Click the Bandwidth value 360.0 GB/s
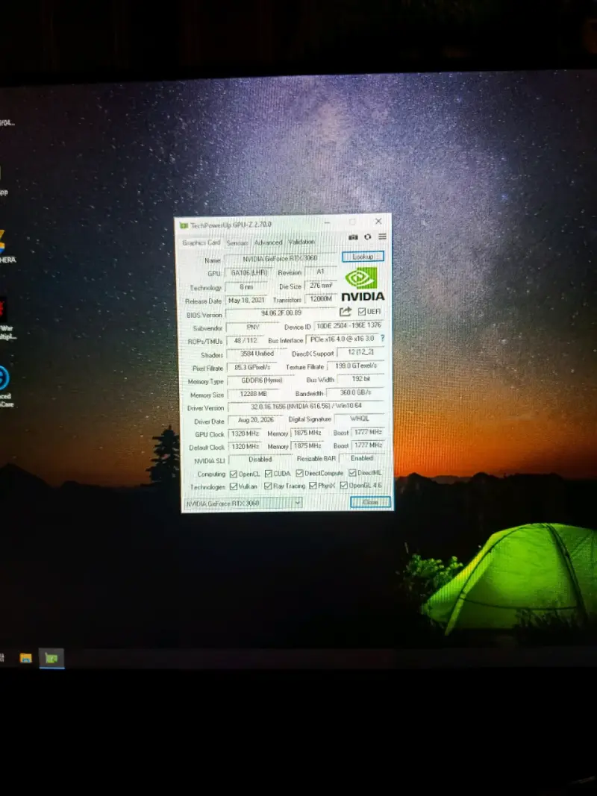597x796 pixels. (x=355, y=392)
